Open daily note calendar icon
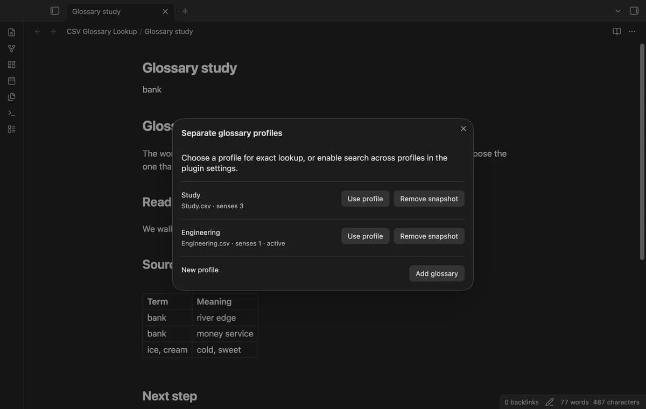The height and width of the screenshot is (409, 646). click(x=11, y=81)
